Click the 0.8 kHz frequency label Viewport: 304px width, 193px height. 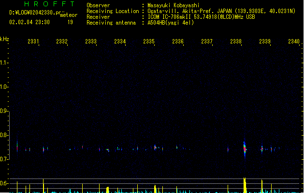pos(3,135)
